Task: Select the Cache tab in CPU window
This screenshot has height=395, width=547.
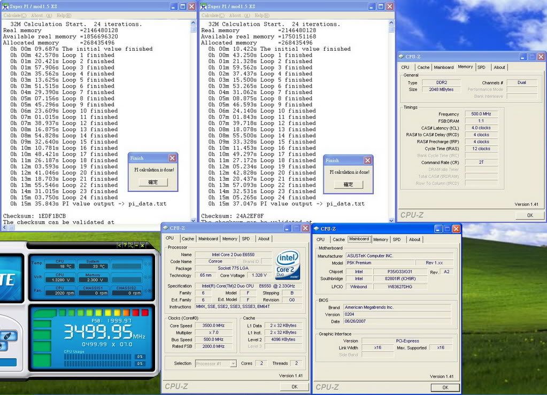Action: (188, 239)
